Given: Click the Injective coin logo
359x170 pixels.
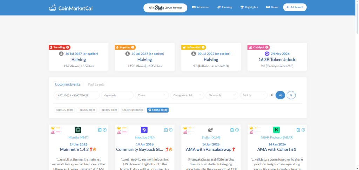Looking at the screenshot, I should tap(144, 130).
